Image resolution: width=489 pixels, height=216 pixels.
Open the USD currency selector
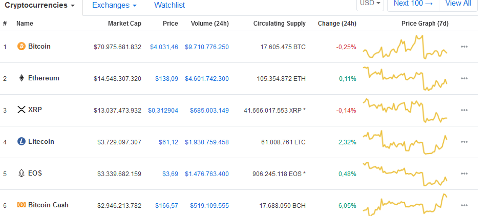click(370, 3)
